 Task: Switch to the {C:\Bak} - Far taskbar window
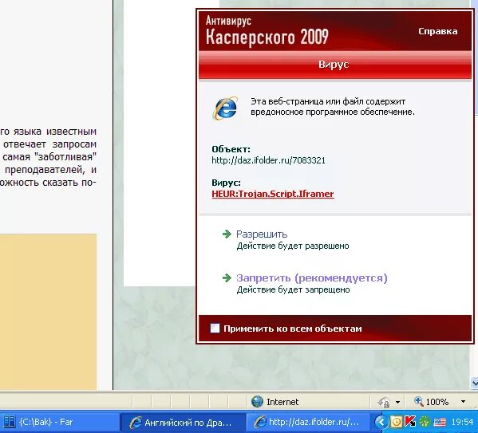tap(59, 422)
